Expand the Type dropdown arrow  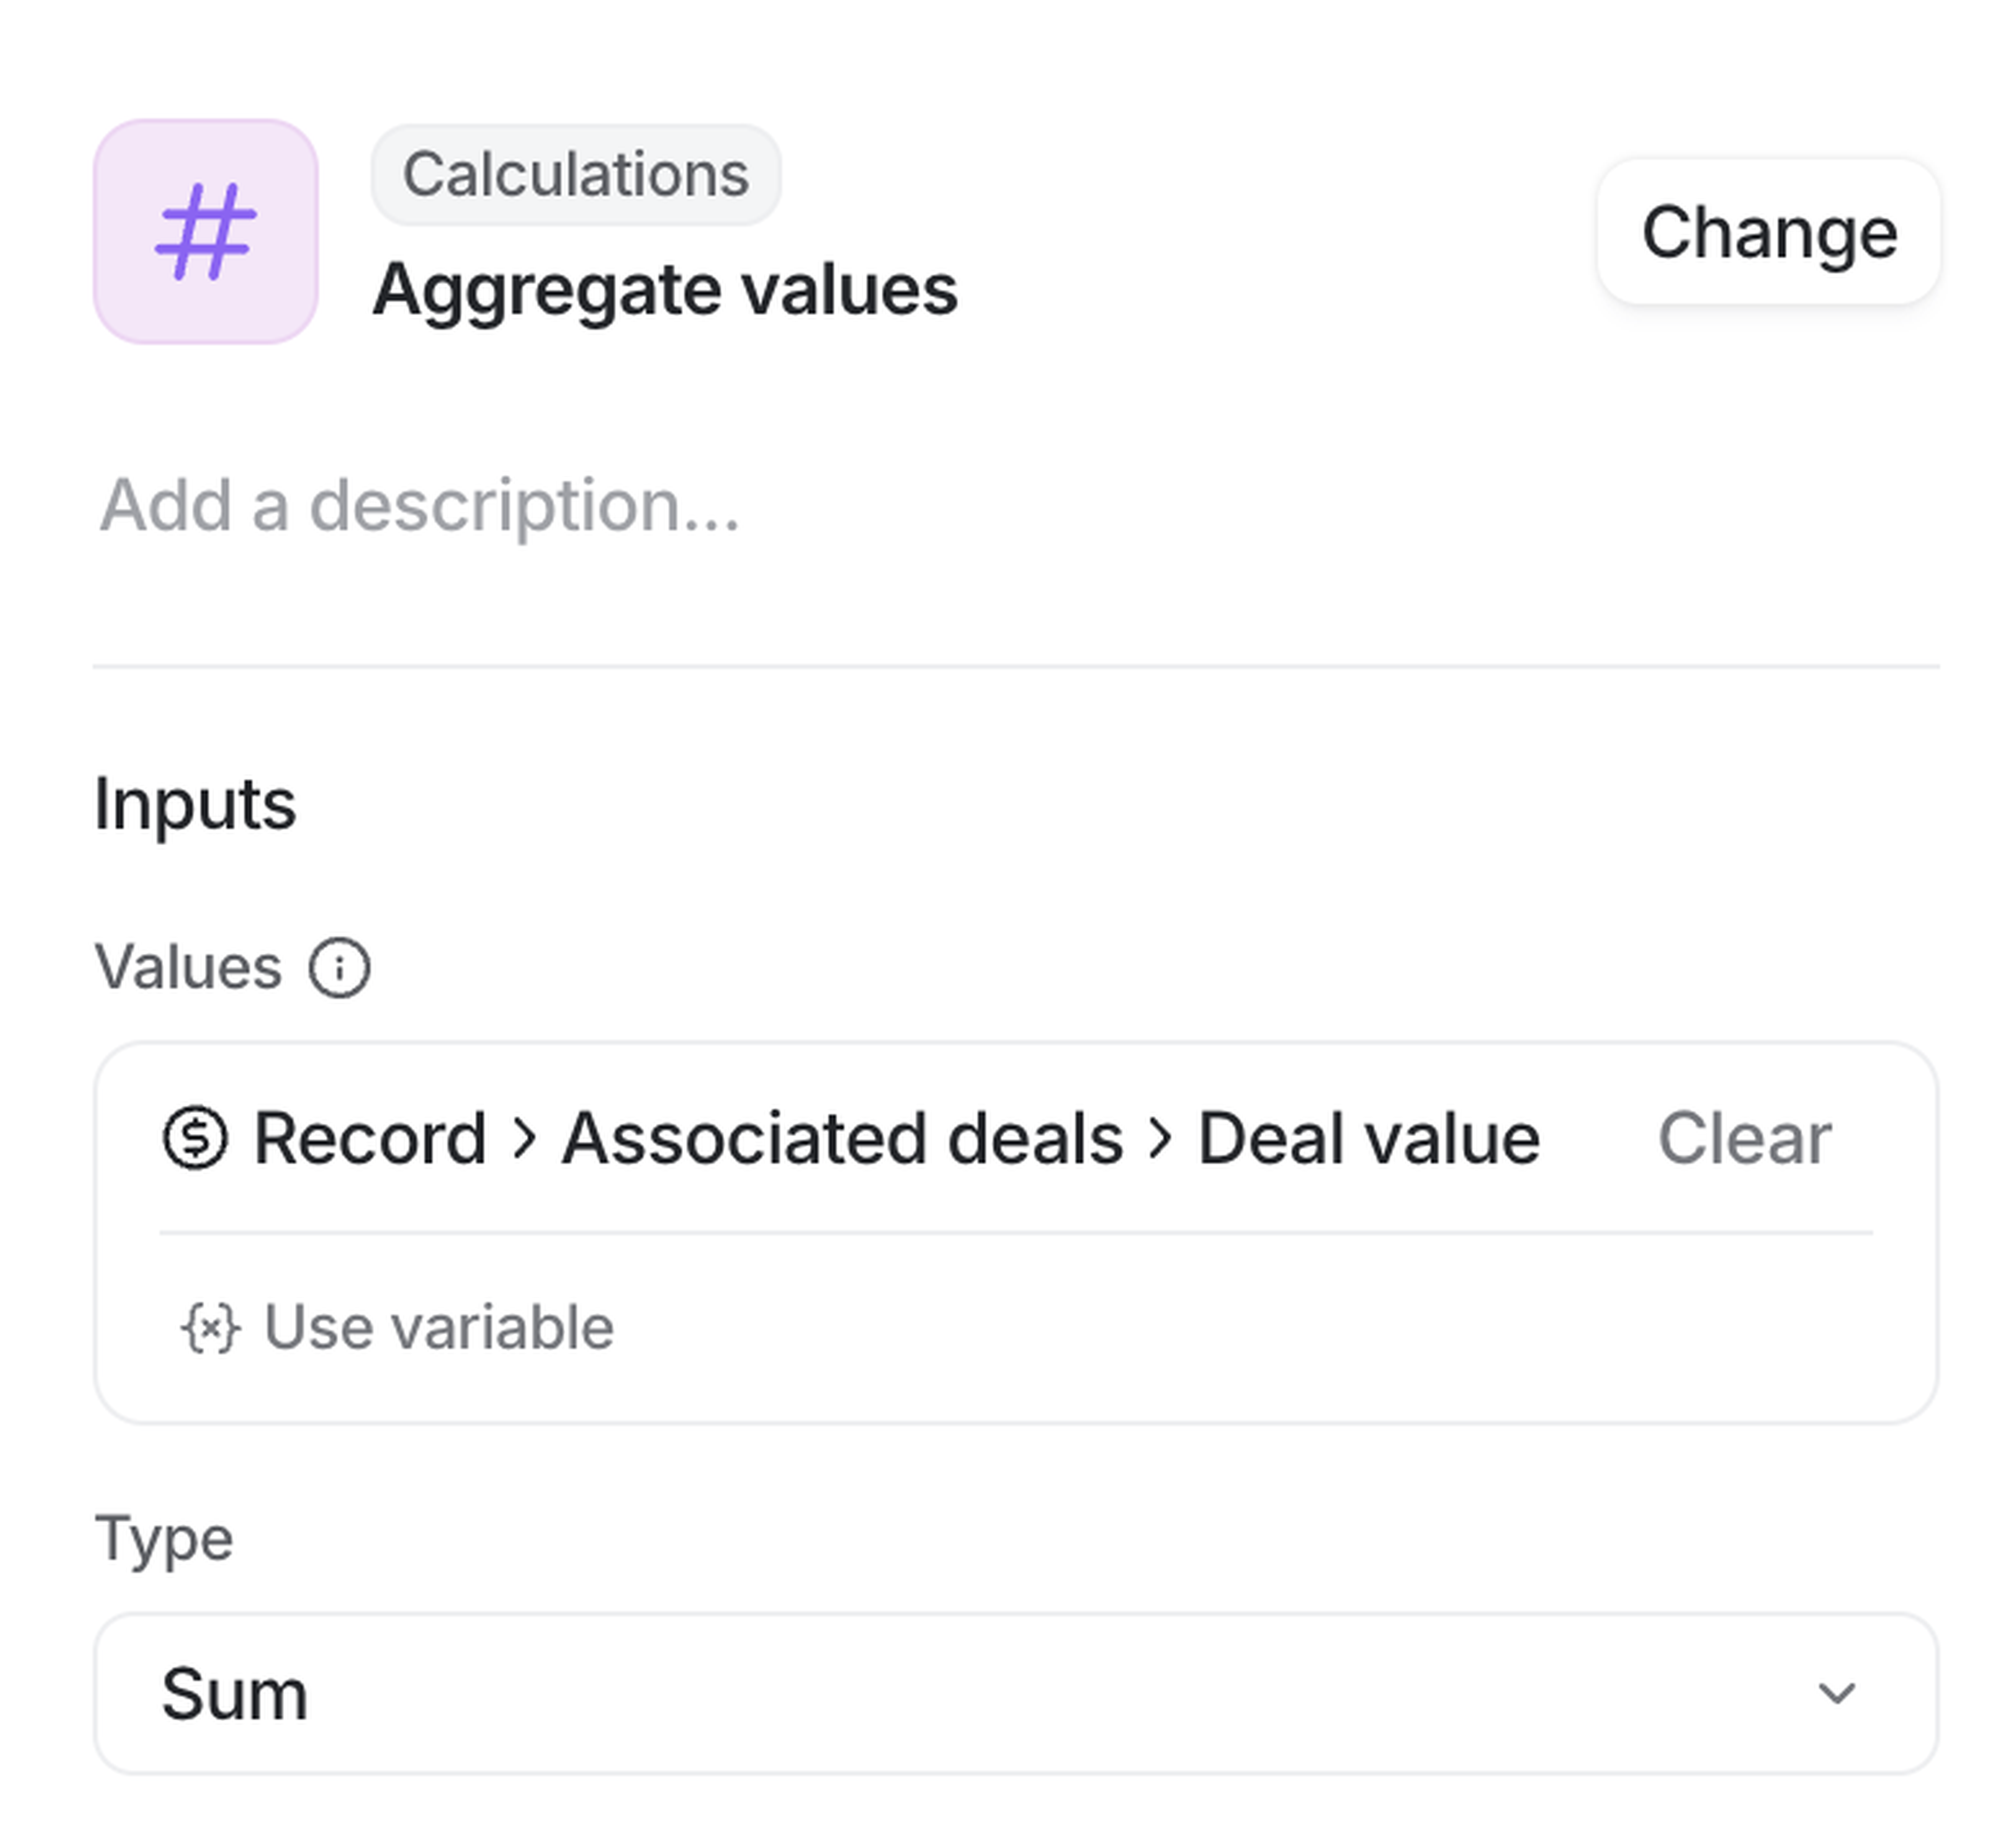(x=1836, y=1694)
